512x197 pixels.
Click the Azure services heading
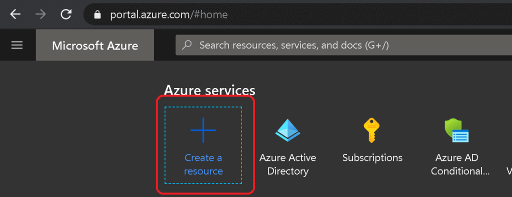[209, 90]
